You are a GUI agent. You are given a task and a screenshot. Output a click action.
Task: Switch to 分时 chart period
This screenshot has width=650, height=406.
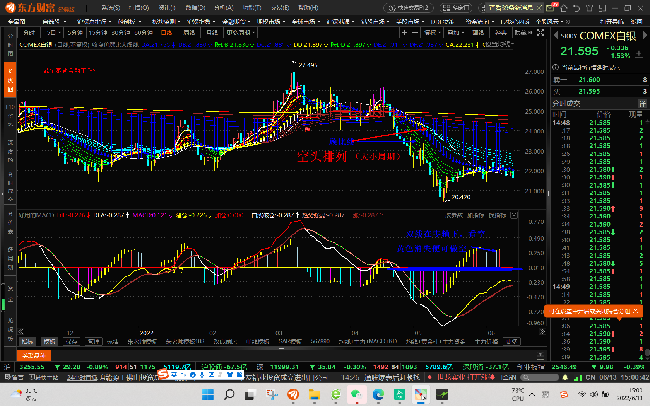pyautogui.click(x=29, y=33)
